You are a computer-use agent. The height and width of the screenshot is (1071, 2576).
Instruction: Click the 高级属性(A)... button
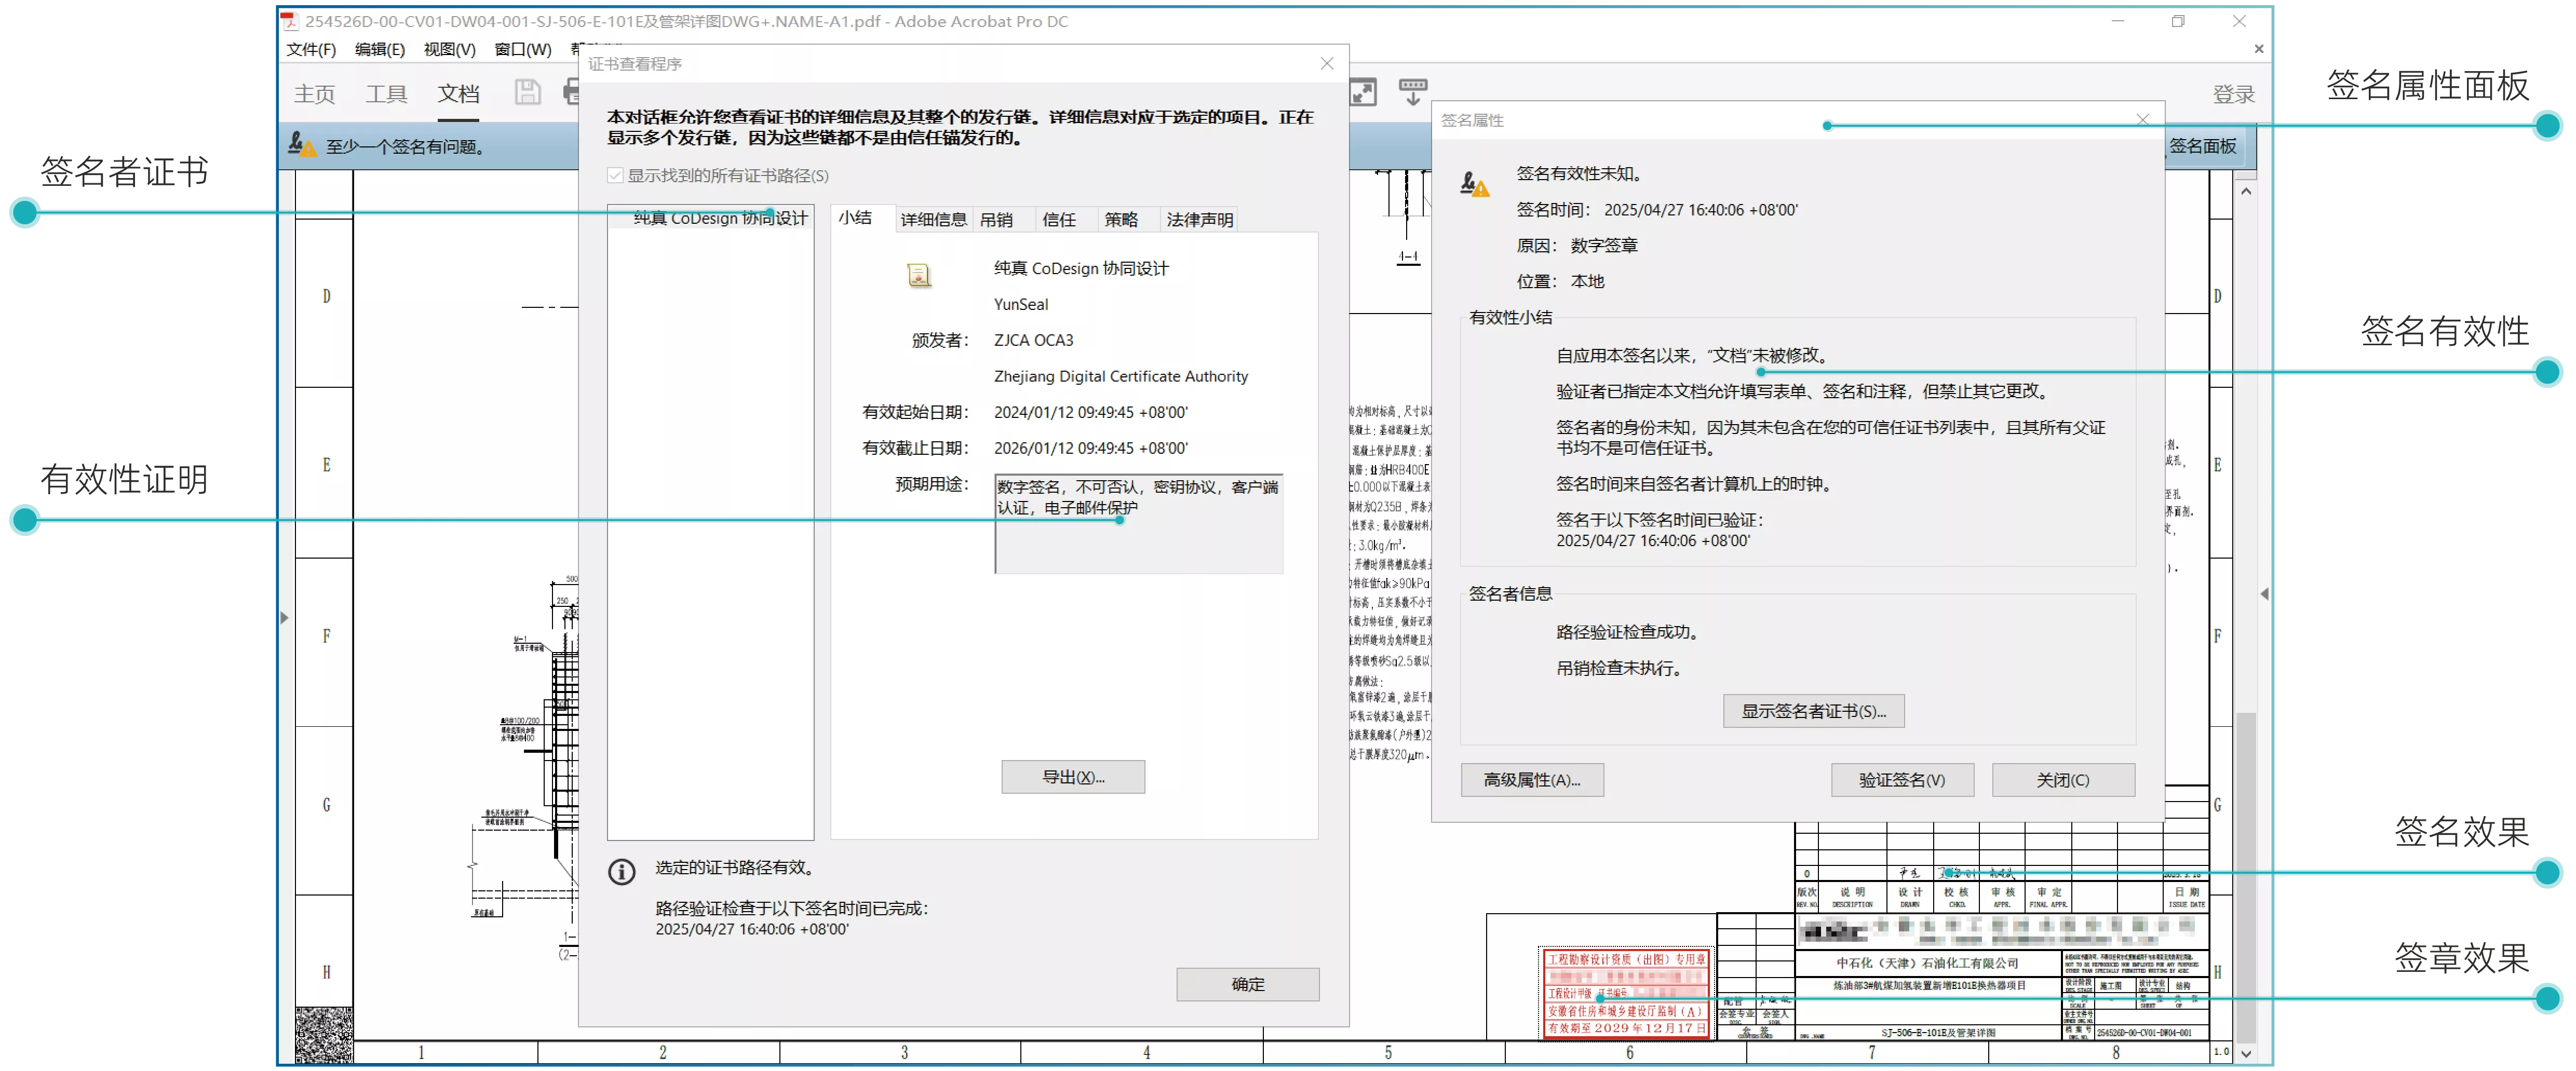(1531, 780)
